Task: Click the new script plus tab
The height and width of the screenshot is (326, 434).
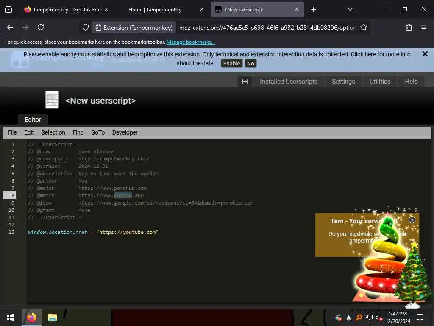Action: coord(245,81)
